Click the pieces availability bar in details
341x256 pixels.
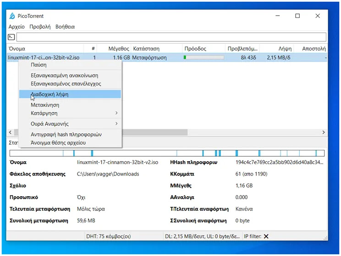[167, 153]
